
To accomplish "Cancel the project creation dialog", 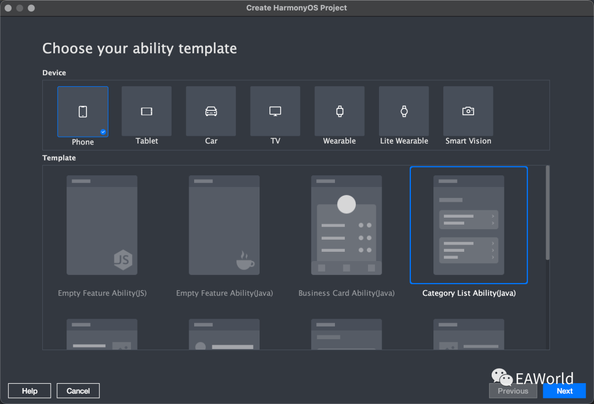I will (x=78, y=391).
